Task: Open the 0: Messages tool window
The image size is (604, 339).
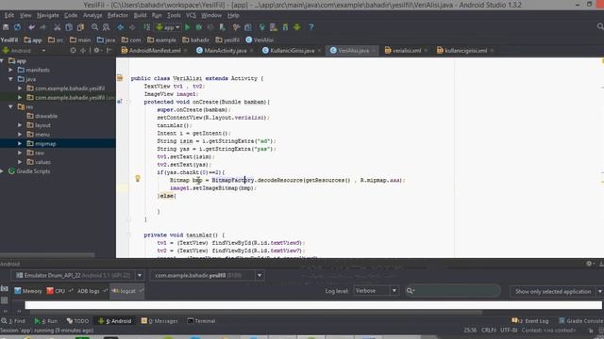Action: pos(159,321)
